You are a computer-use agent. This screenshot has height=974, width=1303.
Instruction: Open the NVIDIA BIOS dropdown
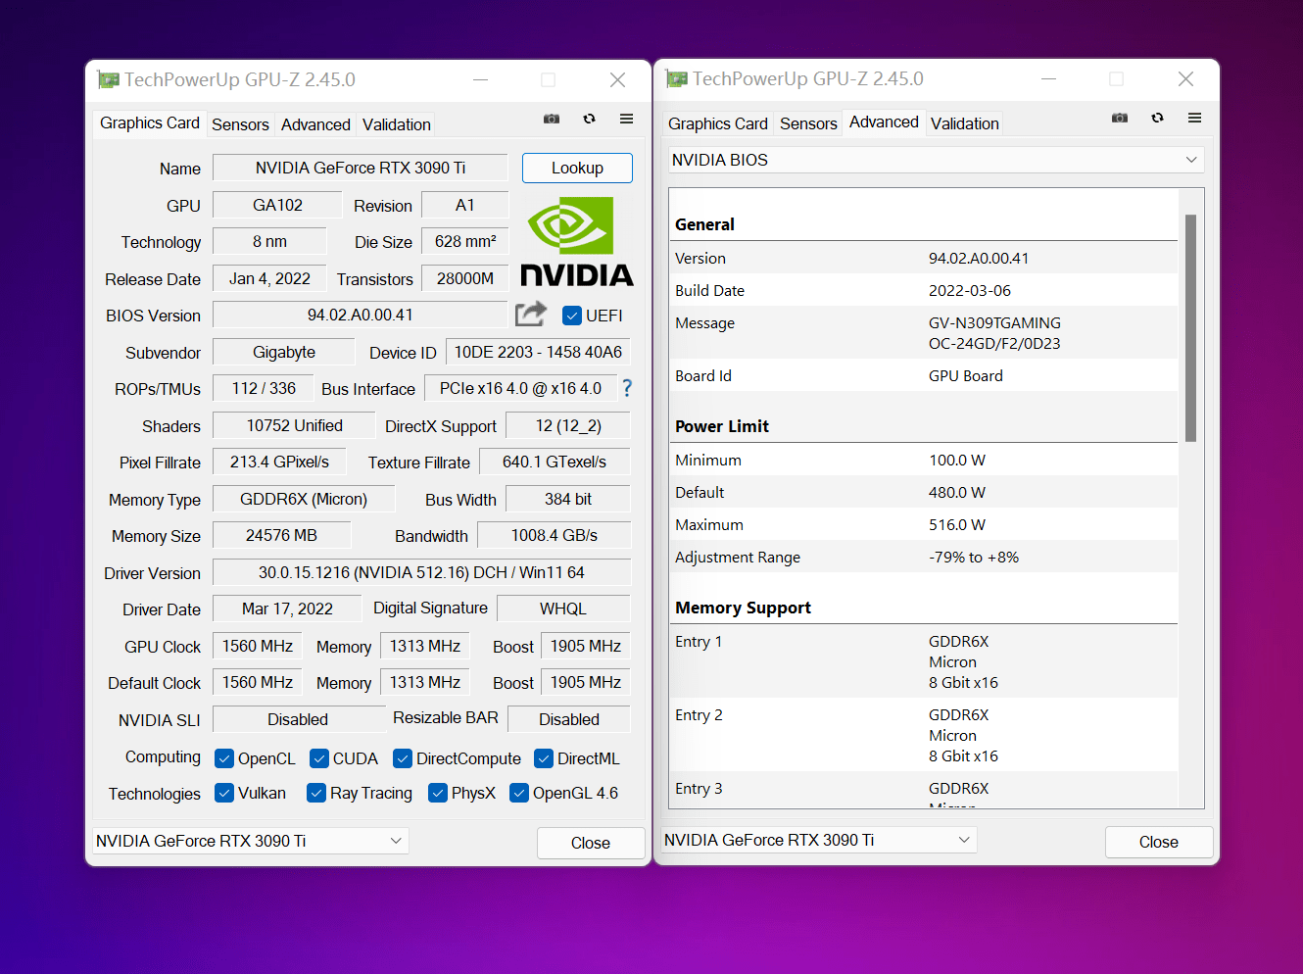click(x=936, y=160)
